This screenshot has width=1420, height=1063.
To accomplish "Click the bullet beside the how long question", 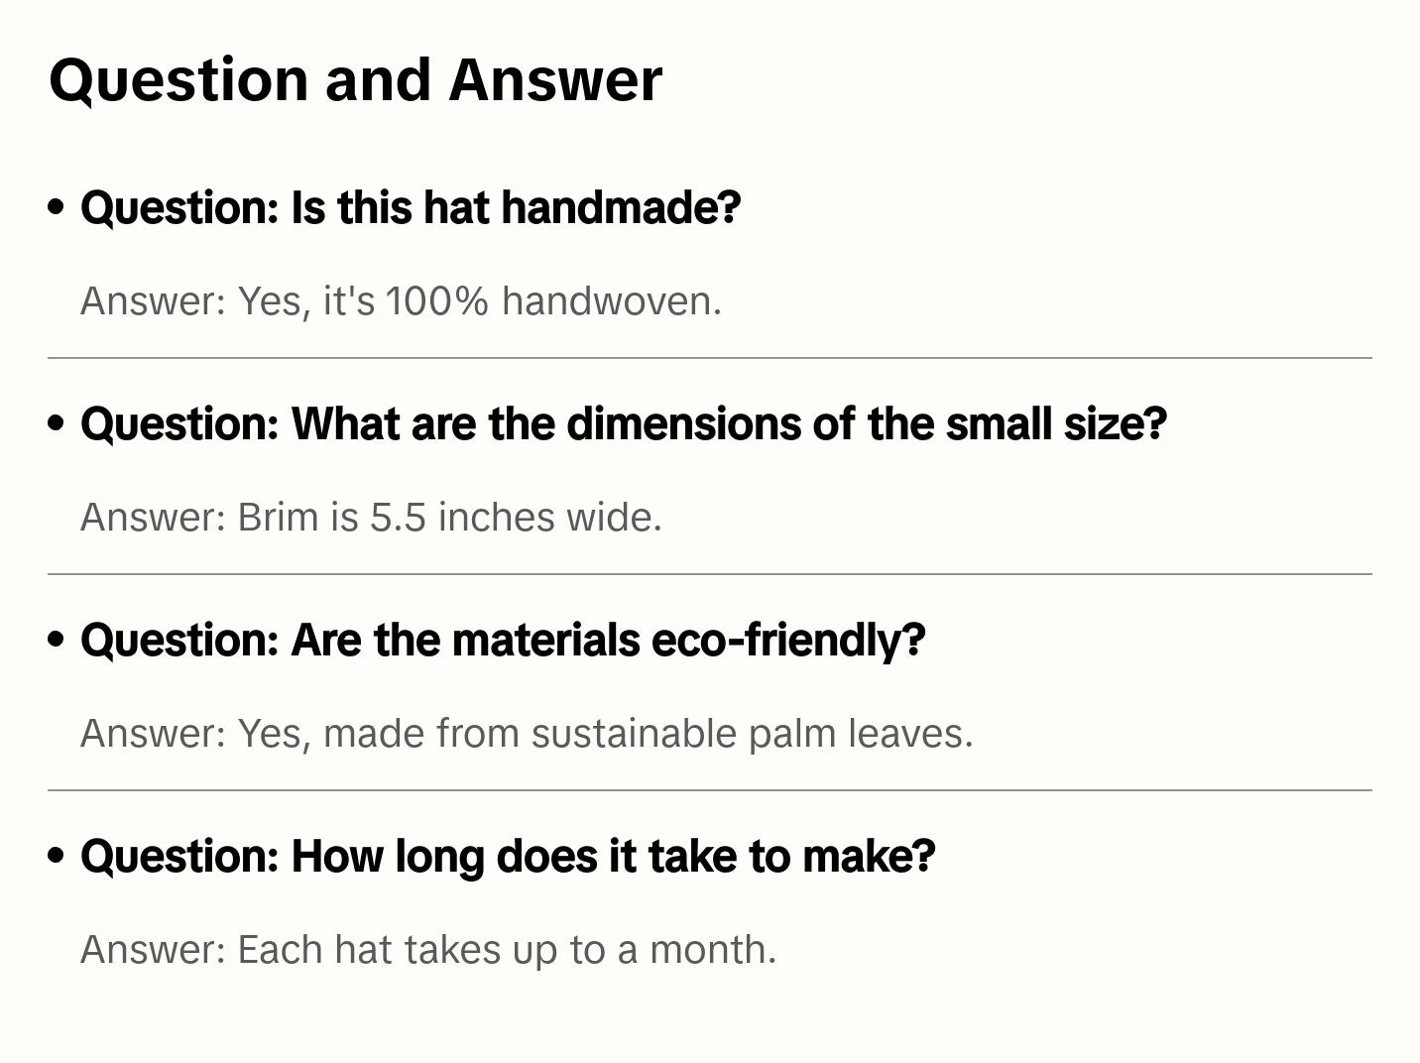I will click(57, 856).
